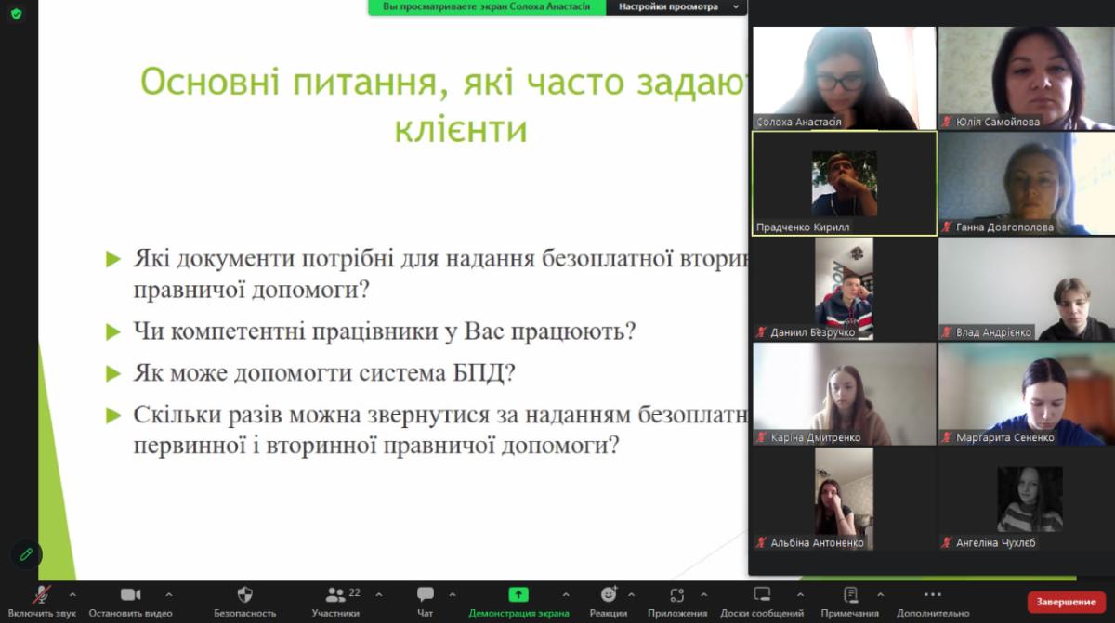Image resolution: width=1115 pixels, height=623 pixels.
Task: Select Ангеліна Чухлєб video tile
Action: [x=1027, y=499]
